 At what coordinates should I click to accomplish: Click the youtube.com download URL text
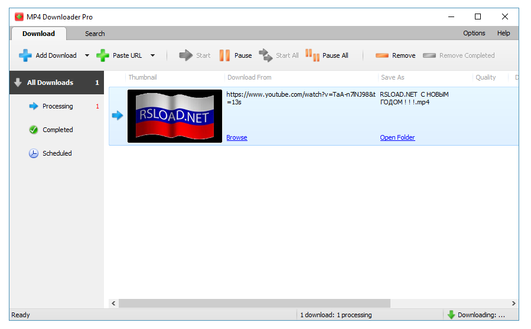coord(301,98)
